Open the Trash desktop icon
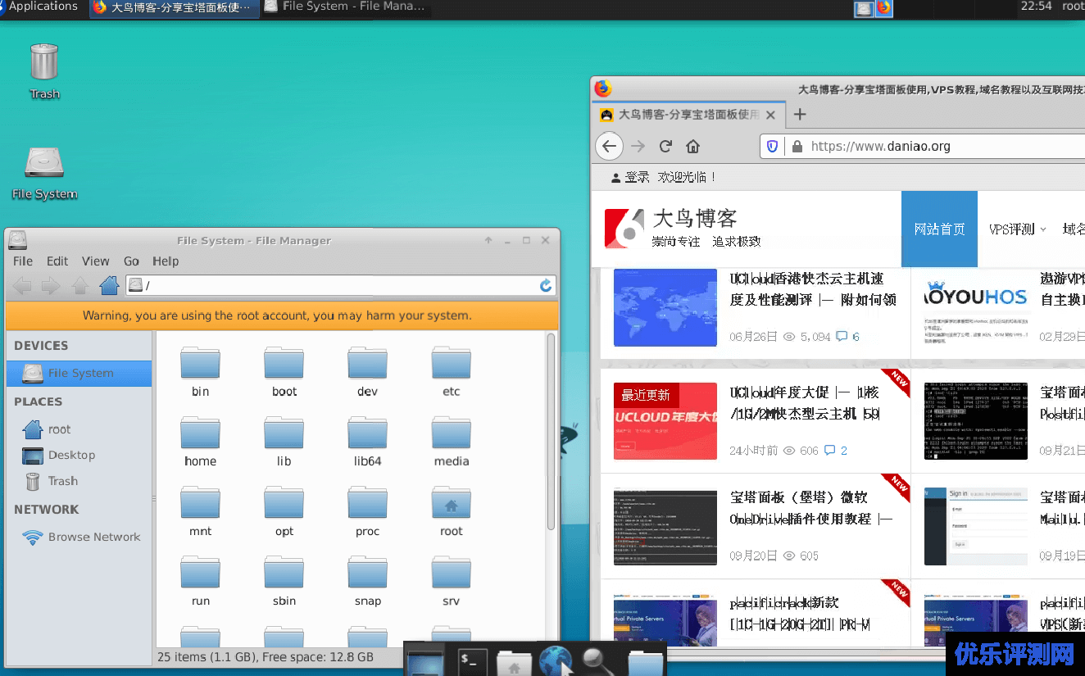1085x676 pixels. pos(44,70)
